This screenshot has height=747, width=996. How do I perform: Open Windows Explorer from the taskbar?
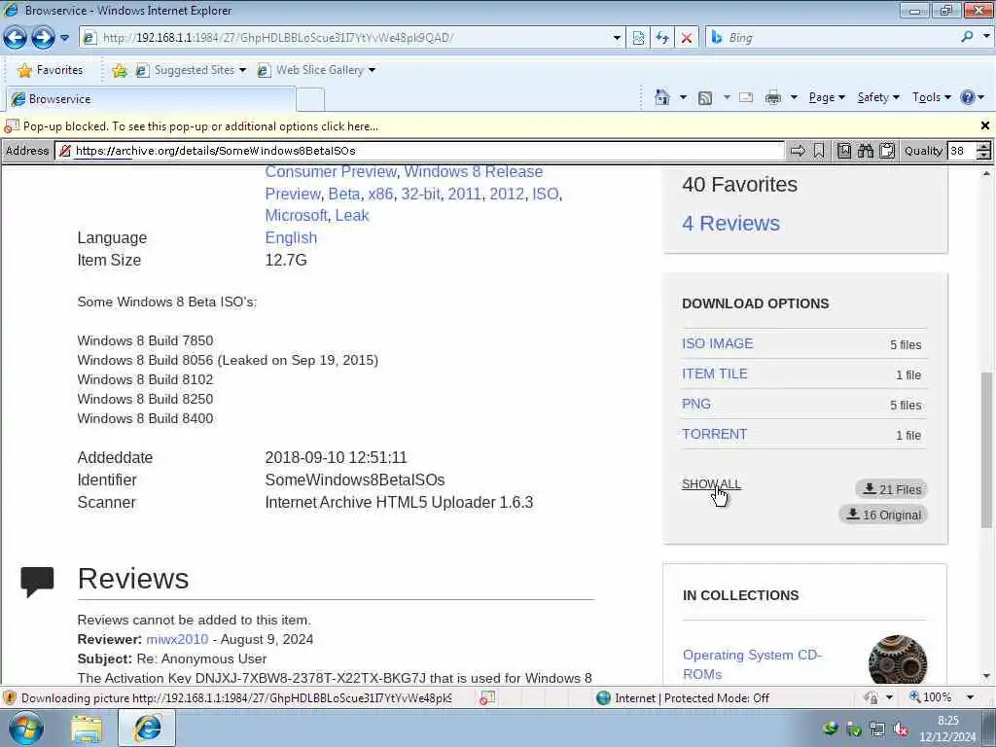[x=87, y=729]
